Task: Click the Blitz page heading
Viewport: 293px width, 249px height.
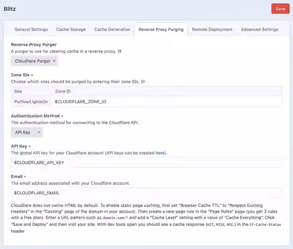Action: [10, 9]
